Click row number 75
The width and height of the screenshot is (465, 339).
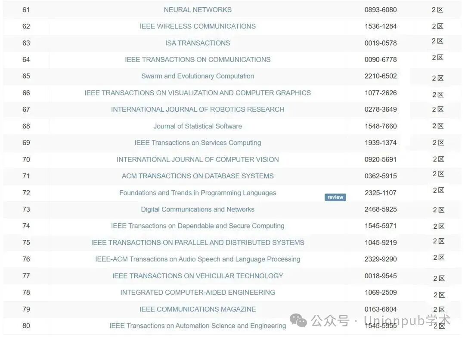(26, 243)
